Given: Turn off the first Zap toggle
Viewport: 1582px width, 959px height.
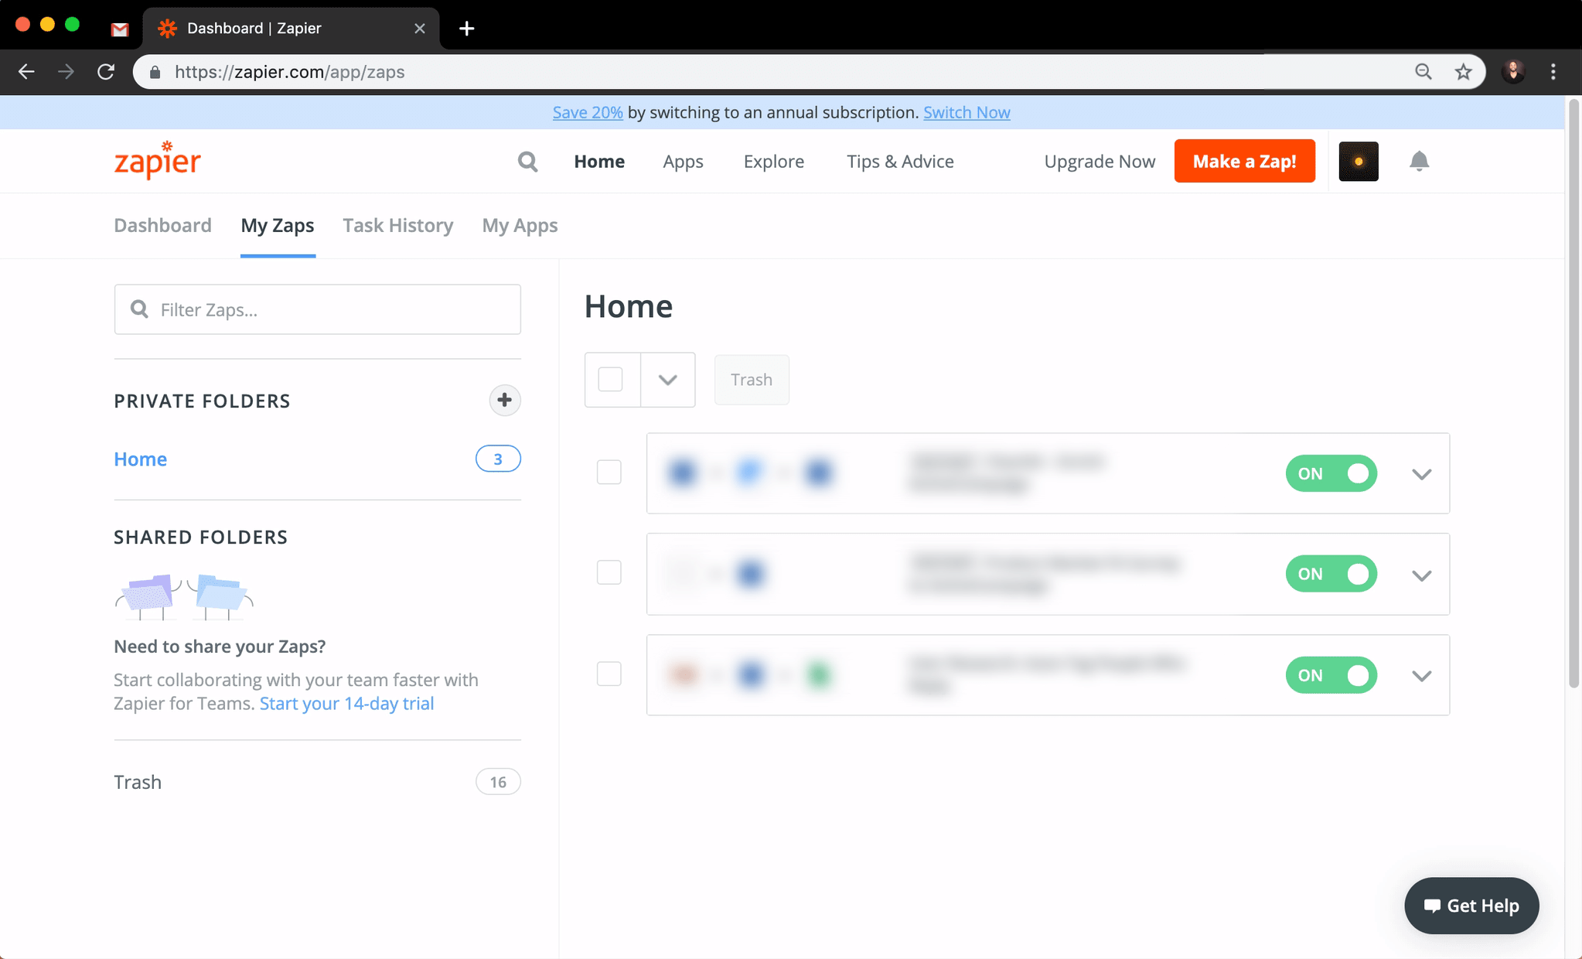Looking at the screenshot, I should [1331, 473].
